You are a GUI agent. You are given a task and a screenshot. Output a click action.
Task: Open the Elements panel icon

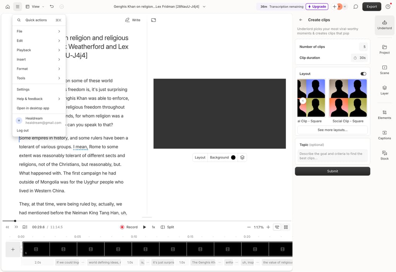pyautogui.click(x=384, y=114)
